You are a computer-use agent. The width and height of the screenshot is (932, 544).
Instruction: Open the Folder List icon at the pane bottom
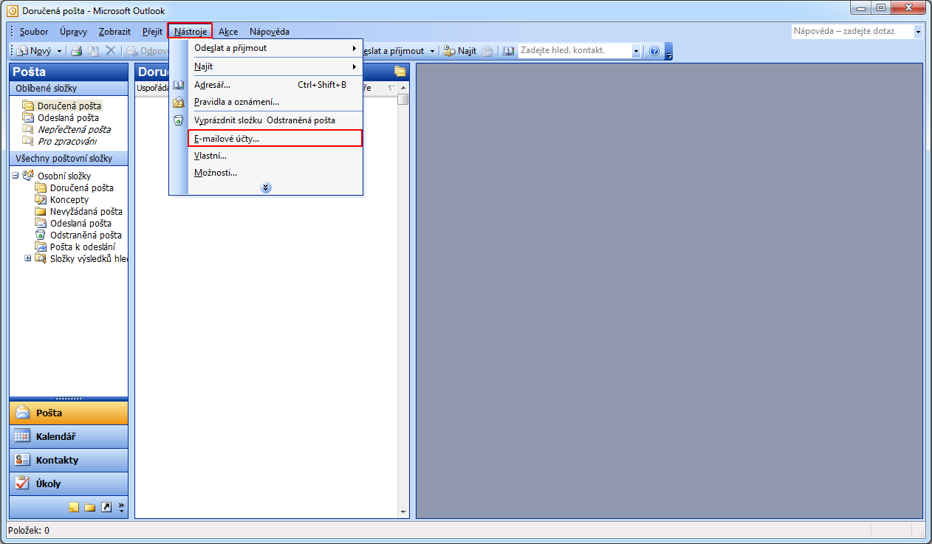(x=90, y=507)
